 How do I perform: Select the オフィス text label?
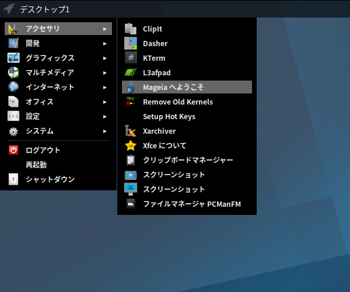click(40, 102)
